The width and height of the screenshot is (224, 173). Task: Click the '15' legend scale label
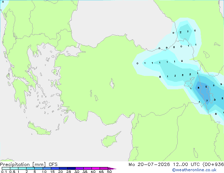52,172
